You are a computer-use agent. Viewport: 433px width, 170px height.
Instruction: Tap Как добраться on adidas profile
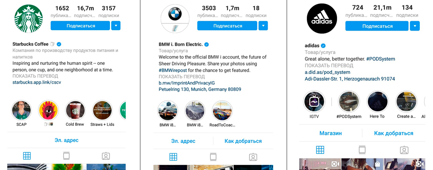[393, 133]
